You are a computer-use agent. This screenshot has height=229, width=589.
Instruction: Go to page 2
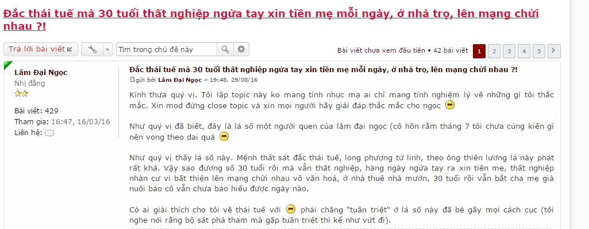[494, 52]
